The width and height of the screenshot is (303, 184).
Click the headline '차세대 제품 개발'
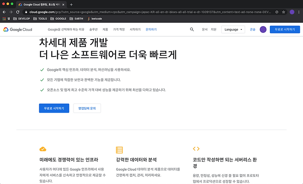click(74, 42)
